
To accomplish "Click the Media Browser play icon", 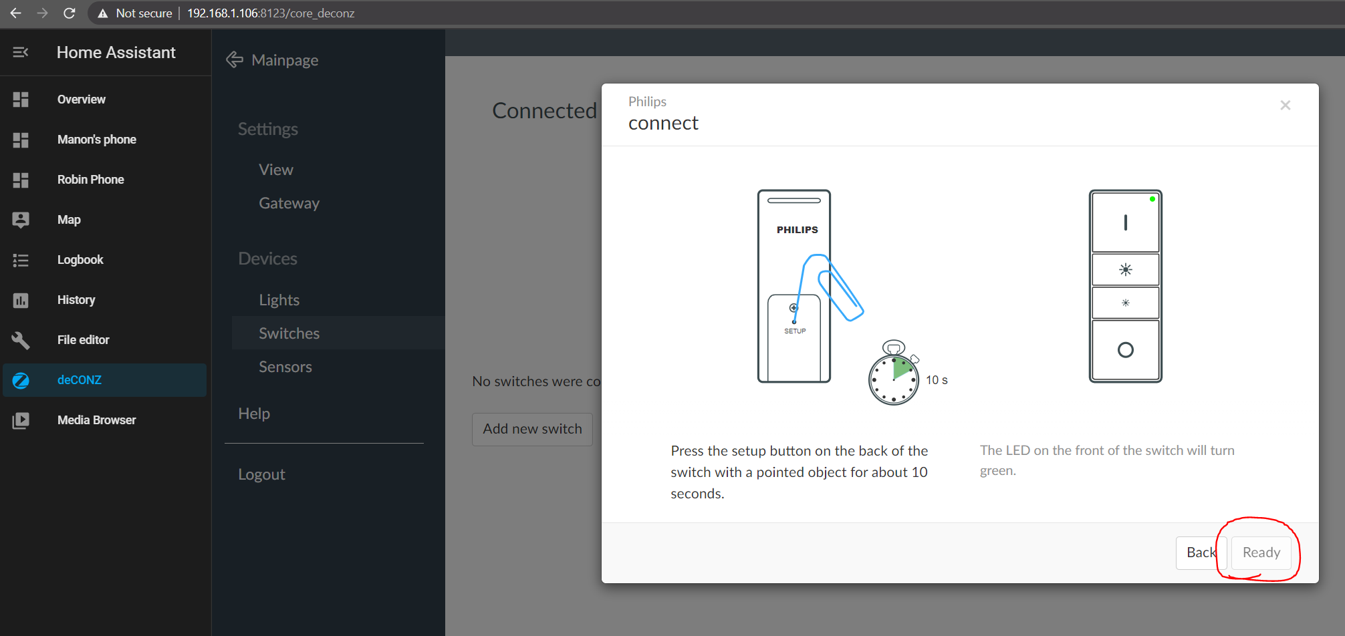I will tap(21, 420).
